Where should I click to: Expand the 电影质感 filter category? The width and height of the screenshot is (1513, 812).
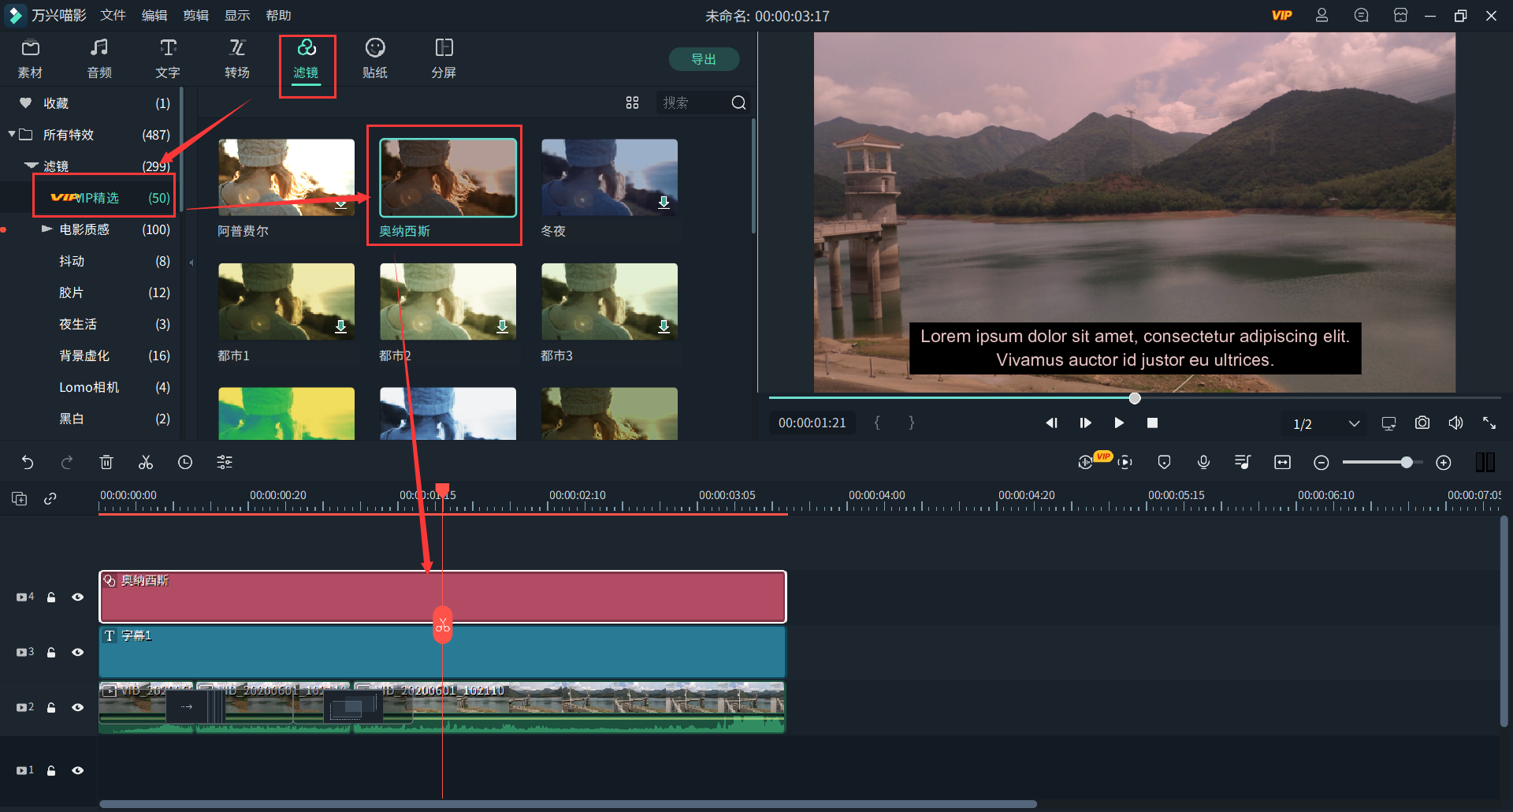click(x=46, y=229)
